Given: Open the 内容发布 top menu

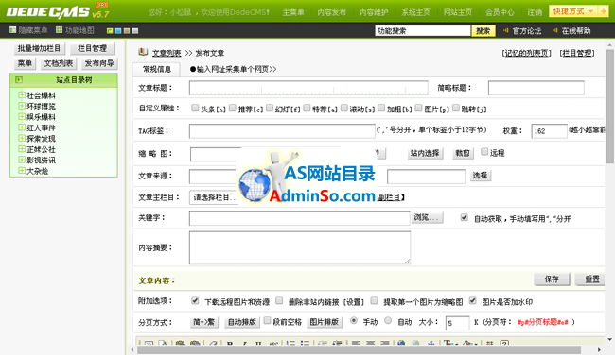Looking at the screenshot, I should tap(332, 12).
